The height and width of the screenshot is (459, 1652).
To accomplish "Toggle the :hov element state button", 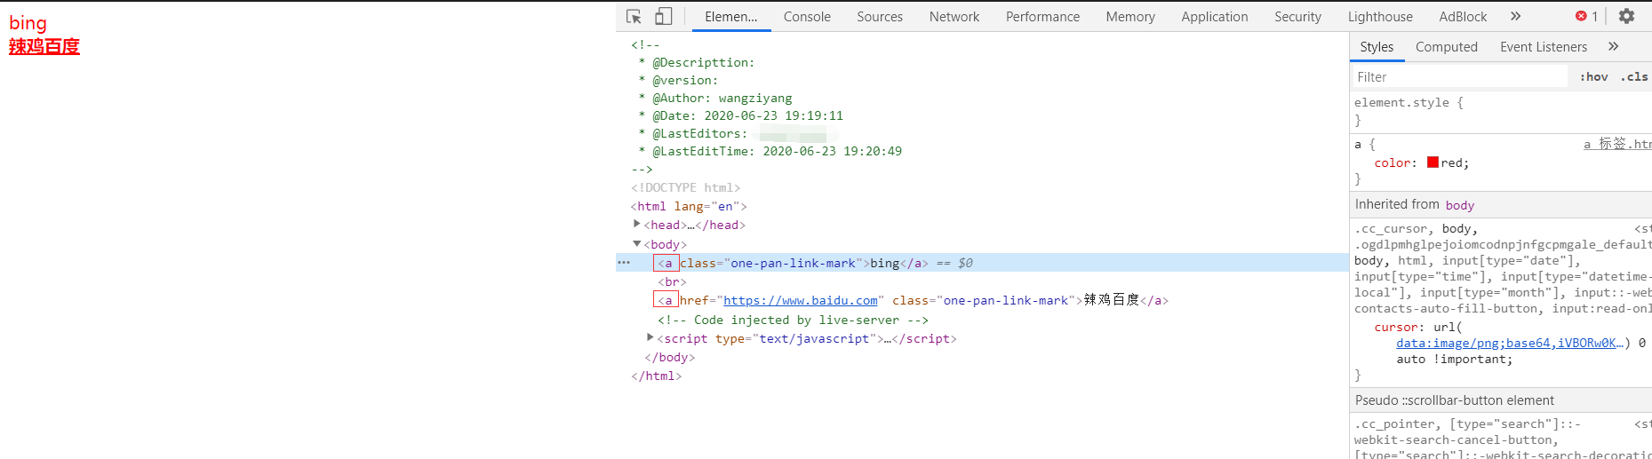I will 1593,77.
